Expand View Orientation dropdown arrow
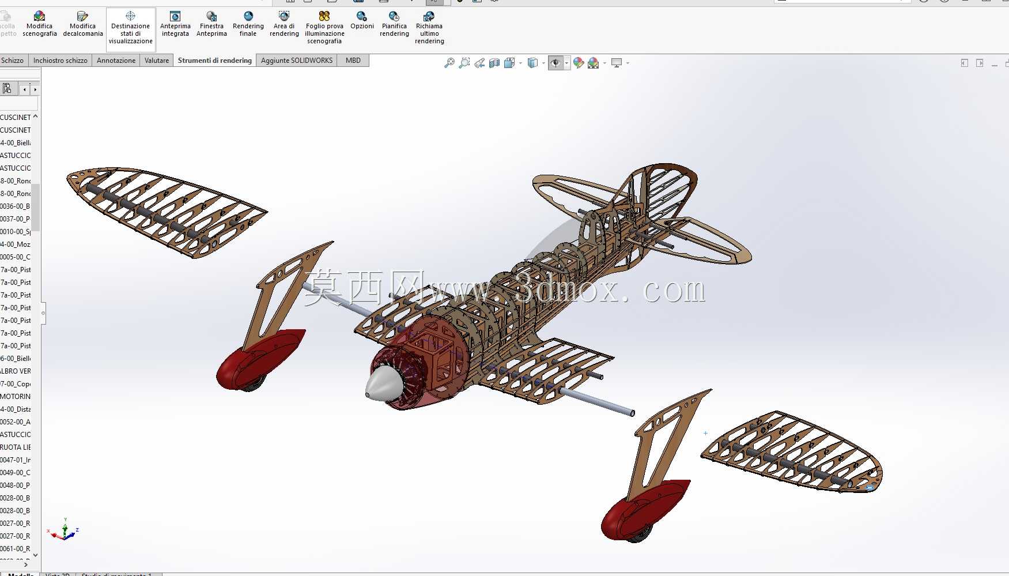 pyautogui.click(x=520, y=63)
